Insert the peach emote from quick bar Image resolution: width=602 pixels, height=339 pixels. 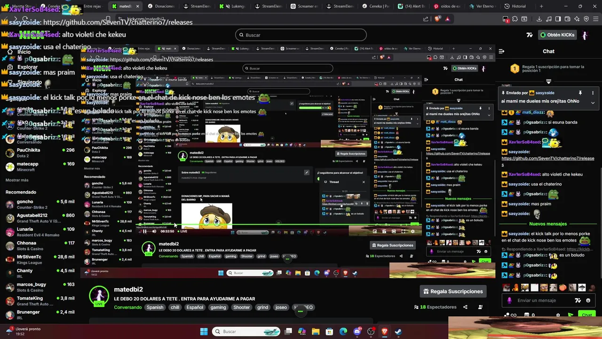563,288
